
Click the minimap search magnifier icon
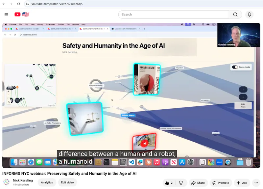9,102
